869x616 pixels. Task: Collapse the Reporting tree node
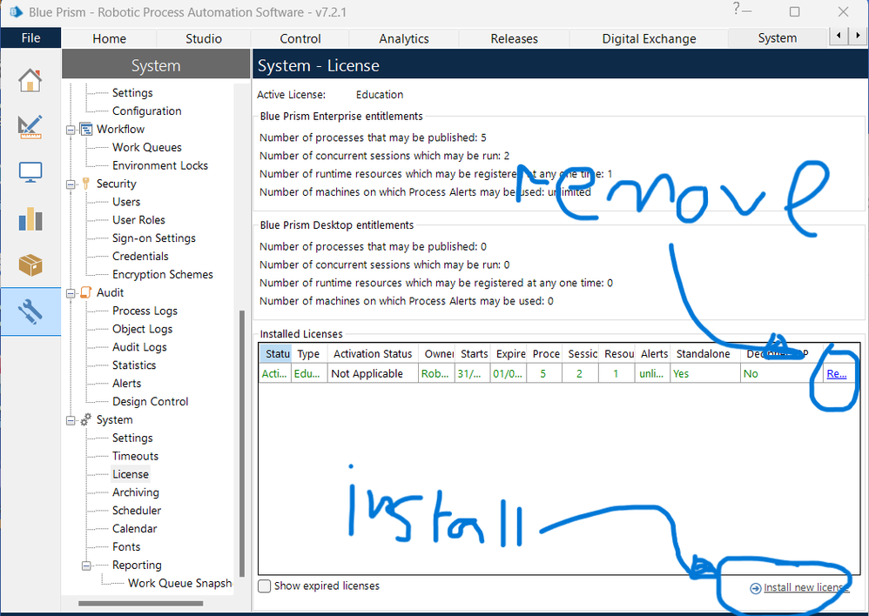(86, 566)
